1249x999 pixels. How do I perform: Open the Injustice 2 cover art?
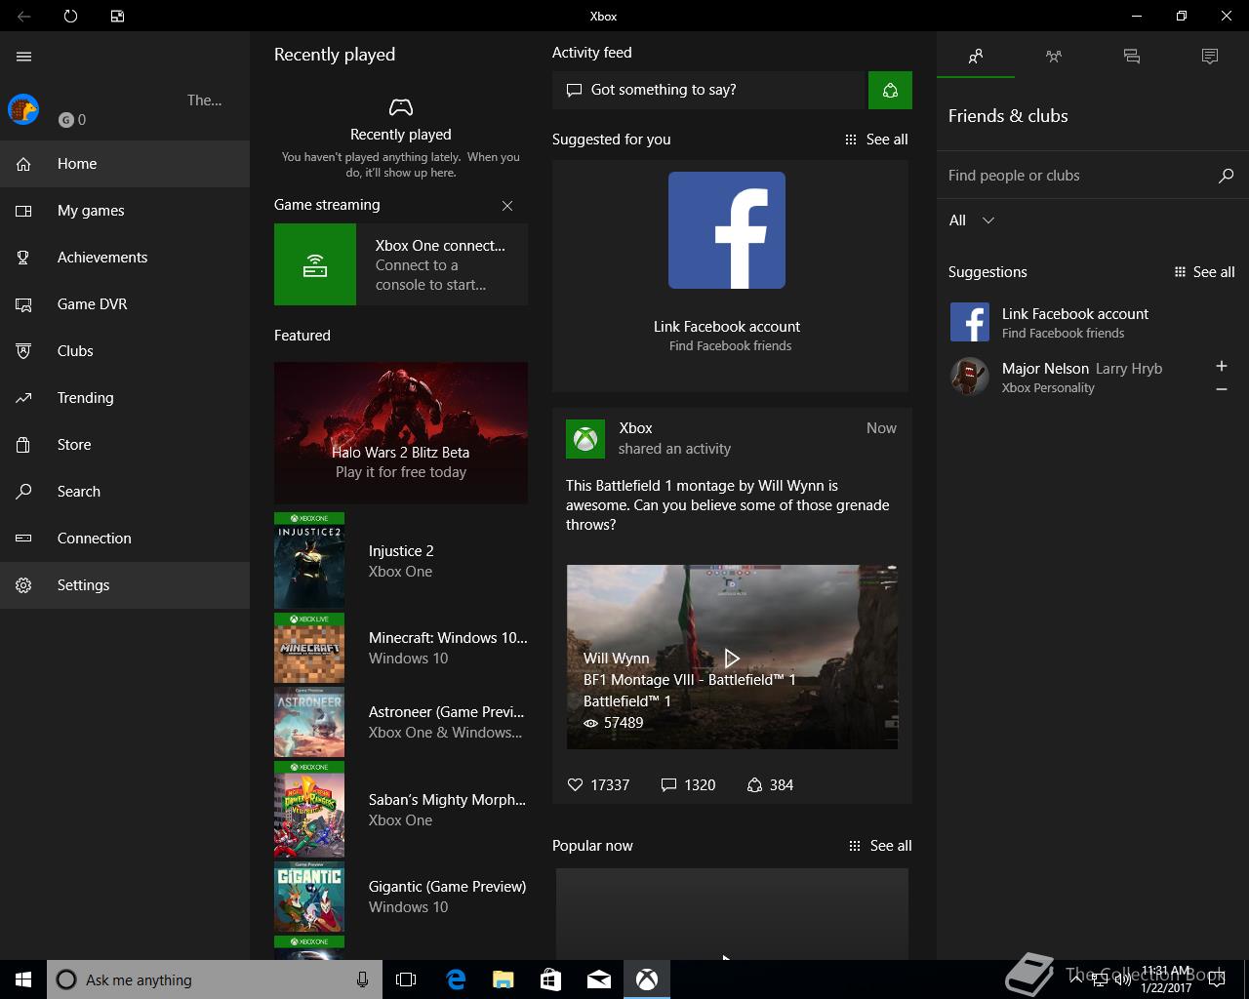[x=309, y=561]
